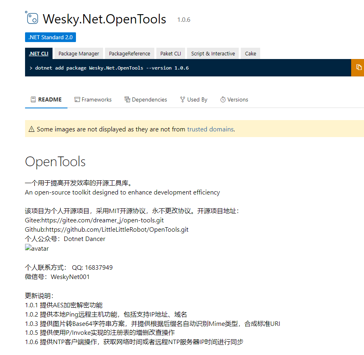Click the WeskyNet001 WeChat line
The height and width of the screenshot is (355, 364).
(57, 277)
